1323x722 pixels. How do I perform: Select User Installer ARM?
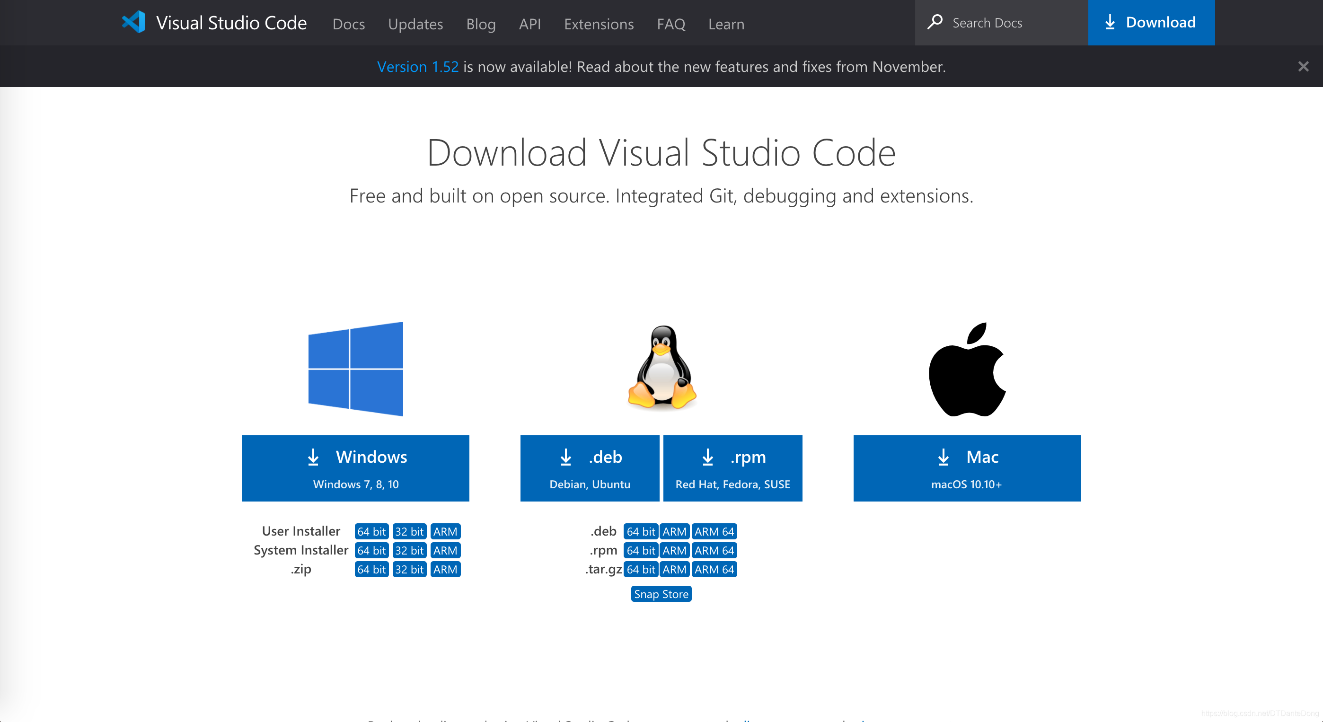(445, 531)
